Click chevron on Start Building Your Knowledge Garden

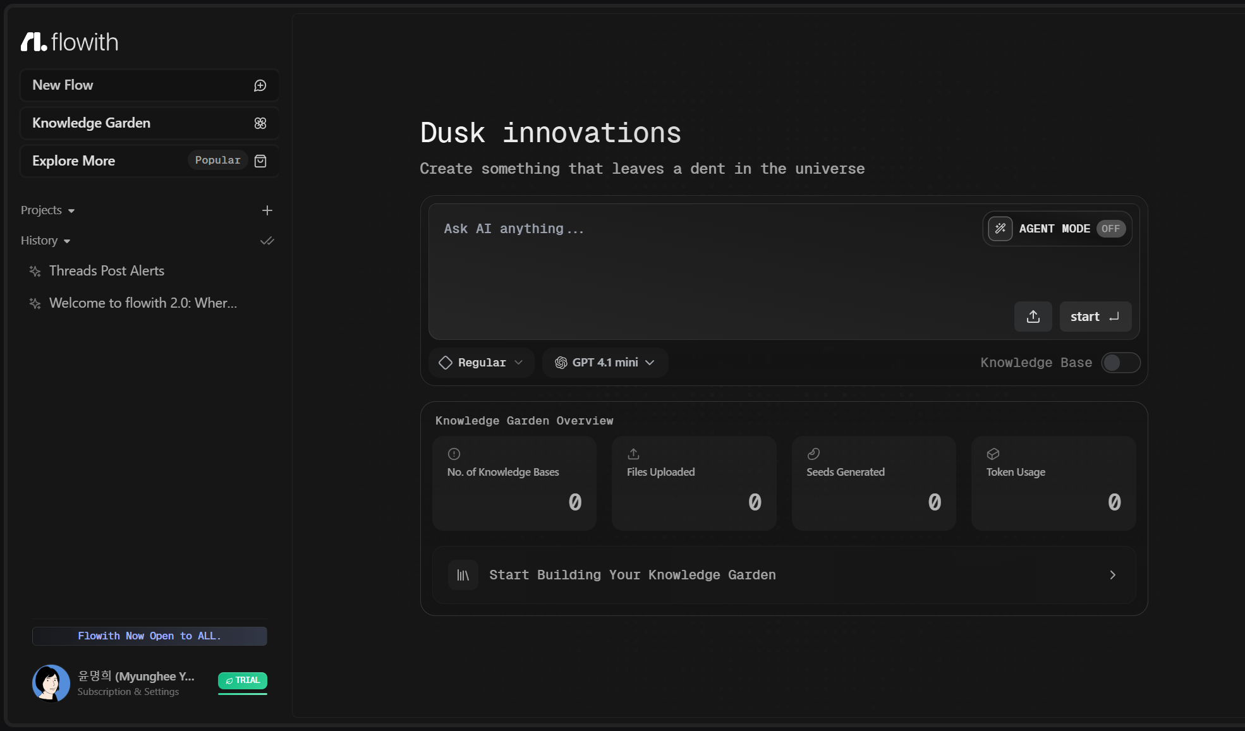pyautogui.click(x=1113, y=575)
